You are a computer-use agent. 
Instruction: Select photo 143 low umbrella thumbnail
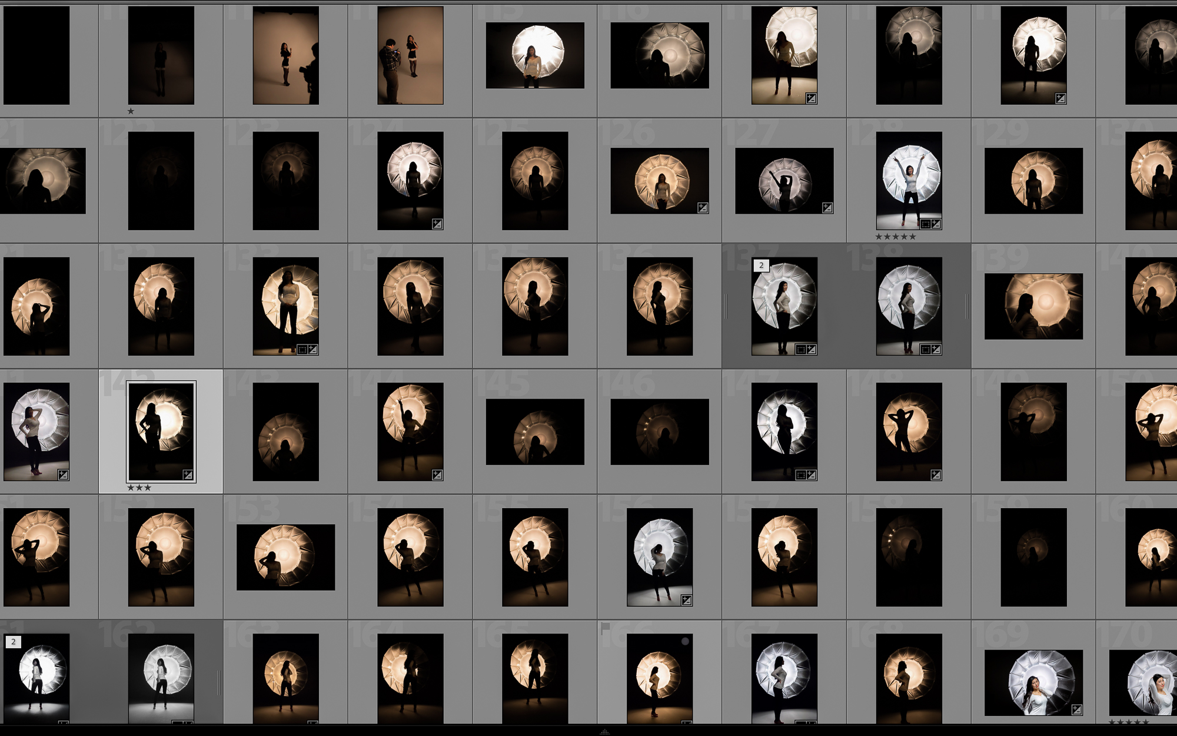[x=286, y=432]
